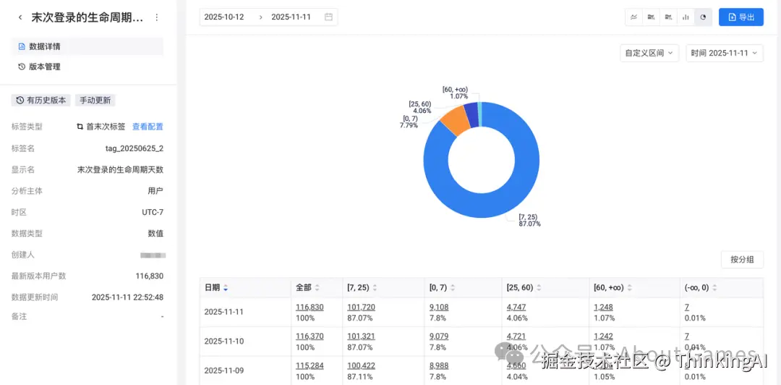Click the 手动更新 tag
This screenshot has width=781, height=385.
(x=95, y=101)
